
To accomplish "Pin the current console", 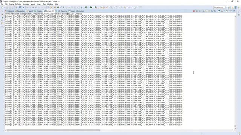I will pos(219,11).
